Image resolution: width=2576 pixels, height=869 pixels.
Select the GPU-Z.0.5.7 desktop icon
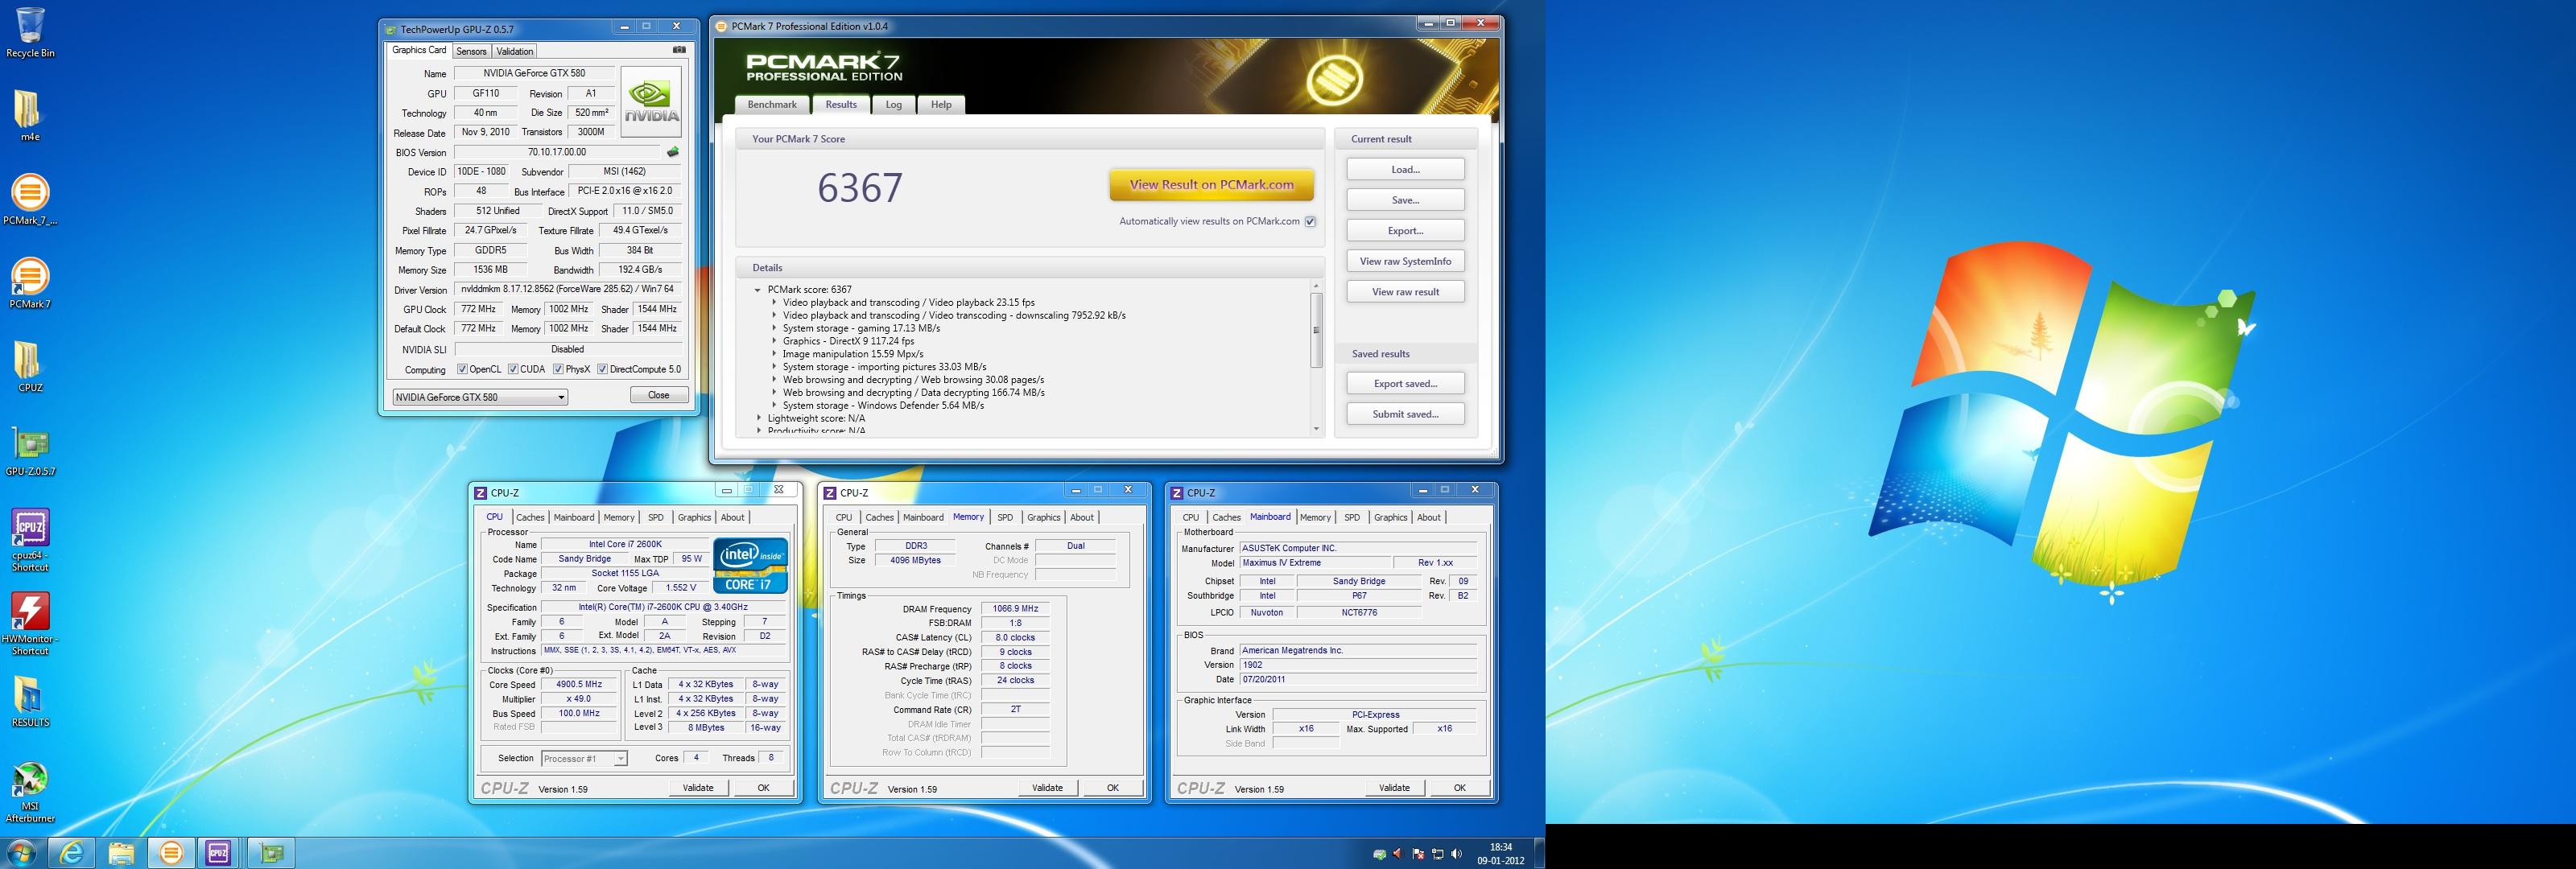[30, 451]
